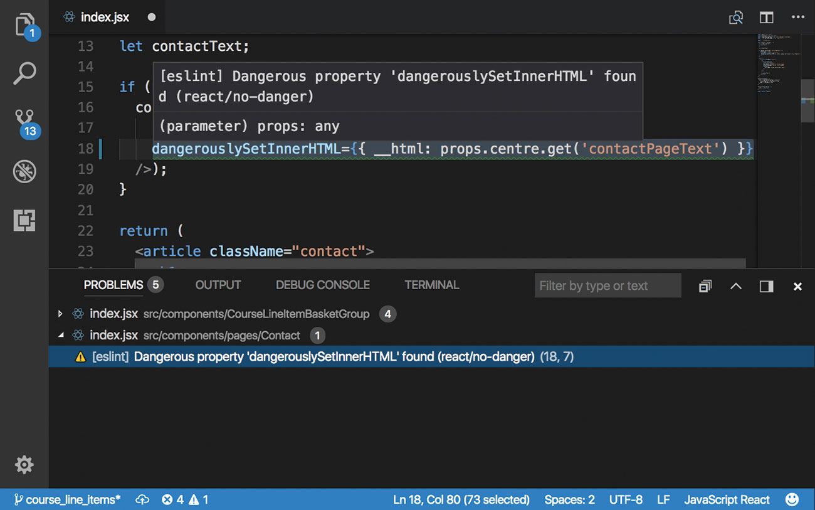Image resolution: width=815 pixels, height=510 pixels.
Task: Collapse the pages/Contact index.jsx problems entry
Action: (61, 335)
